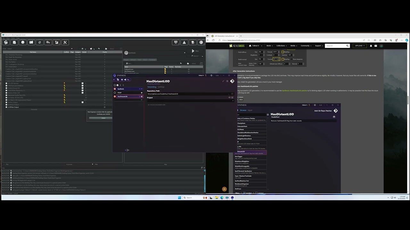
Task: Open the Project dropdown in Synthesis
Action: pyautogui.click(x=191, y=101)
